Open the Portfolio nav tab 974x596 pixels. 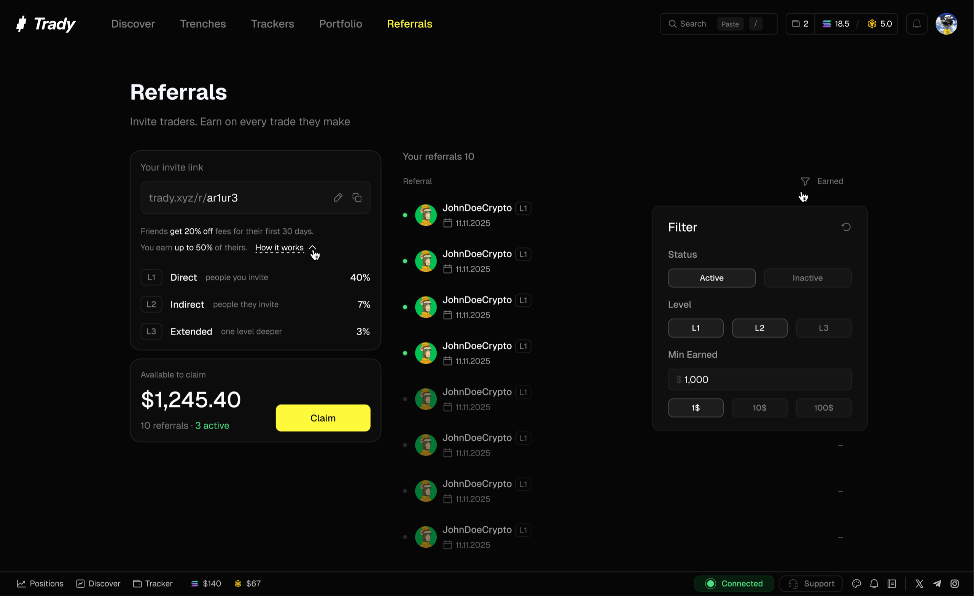(341, 24)
